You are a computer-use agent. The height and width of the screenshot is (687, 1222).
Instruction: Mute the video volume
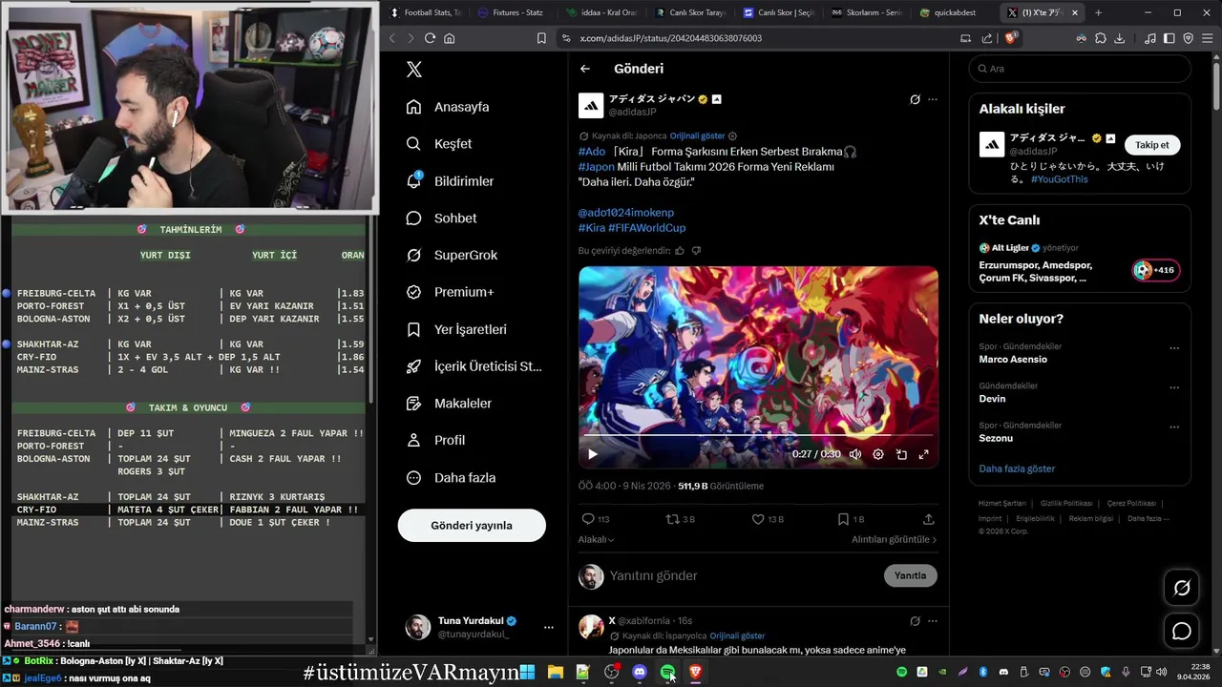(855, 454)
